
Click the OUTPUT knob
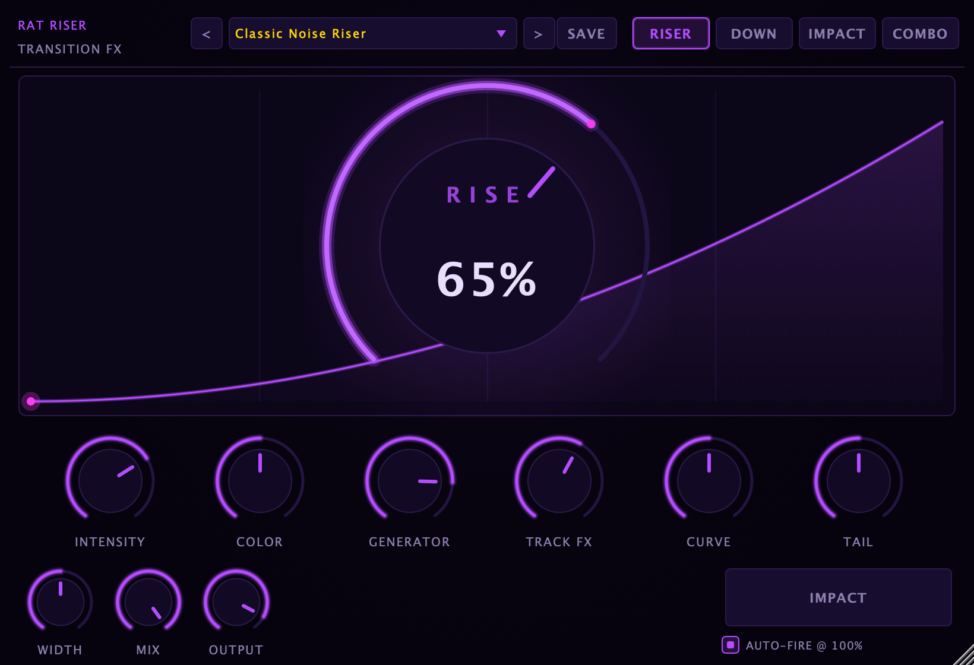point(236,601)
